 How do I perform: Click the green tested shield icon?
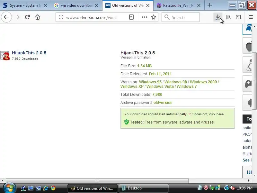tap(127, 122)
